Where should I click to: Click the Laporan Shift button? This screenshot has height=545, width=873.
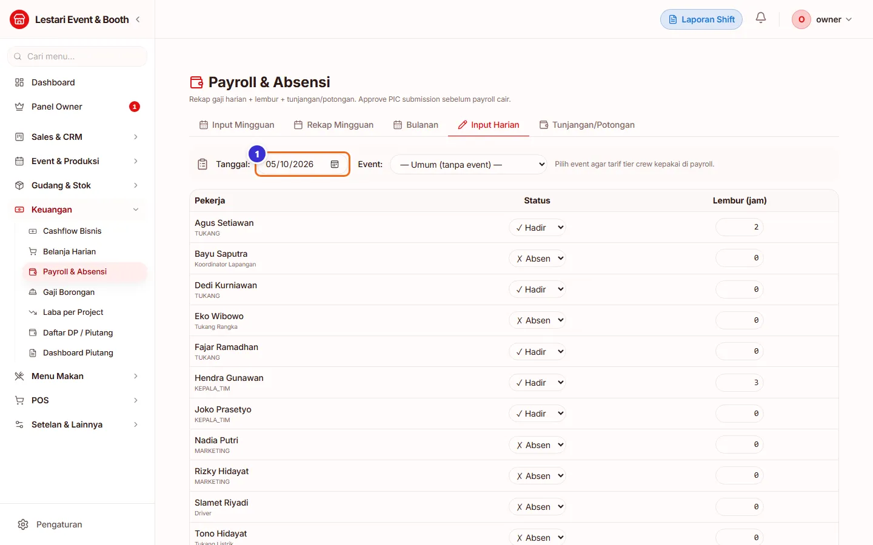[x=701, y=19]
